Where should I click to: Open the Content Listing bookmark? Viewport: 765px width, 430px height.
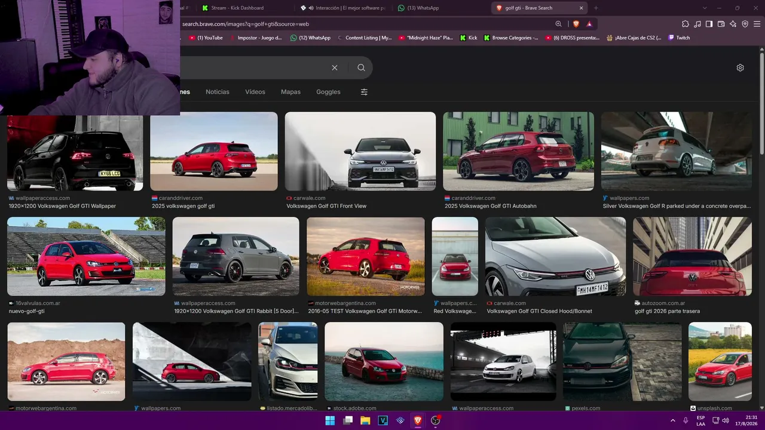click(365, 38)
